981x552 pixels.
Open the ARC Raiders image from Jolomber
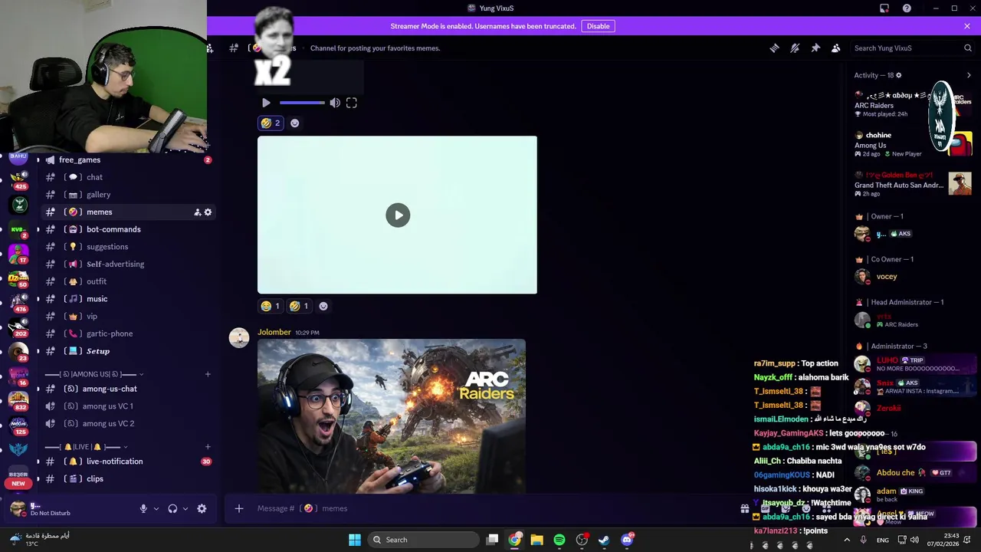pos(392,416)
